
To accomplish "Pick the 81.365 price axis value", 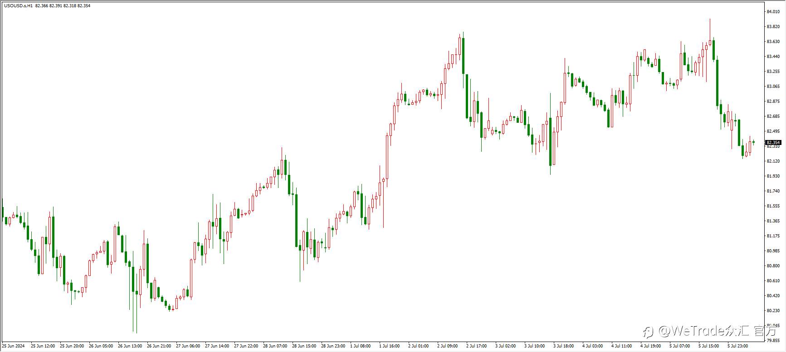I will 773,221.
